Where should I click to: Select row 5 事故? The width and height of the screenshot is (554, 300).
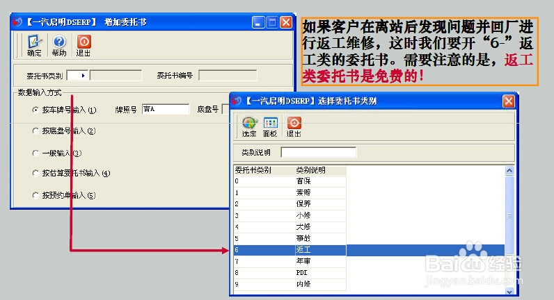290,239
